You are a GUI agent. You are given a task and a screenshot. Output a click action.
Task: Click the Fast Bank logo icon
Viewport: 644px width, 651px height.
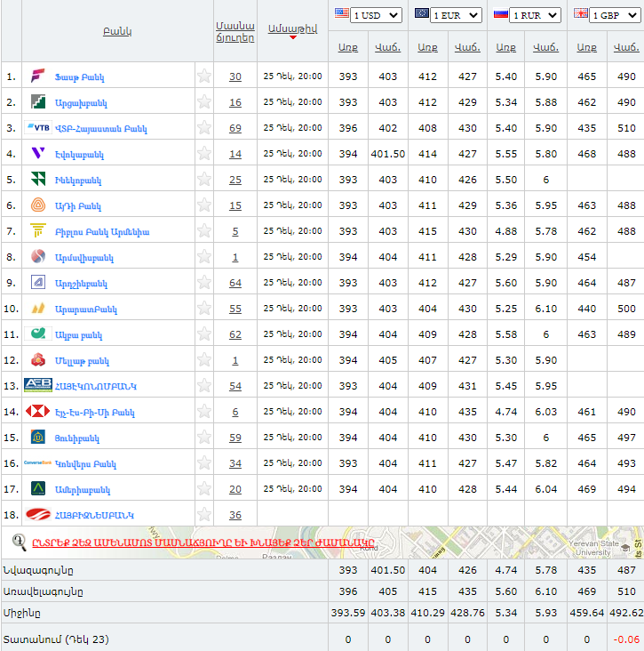[37, 76]
